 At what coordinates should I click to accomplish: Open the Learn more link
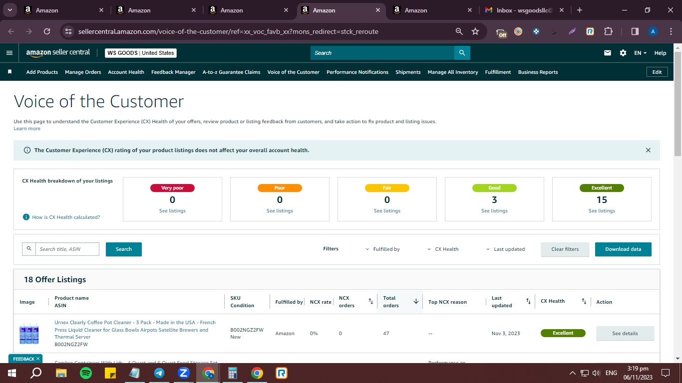27,129
